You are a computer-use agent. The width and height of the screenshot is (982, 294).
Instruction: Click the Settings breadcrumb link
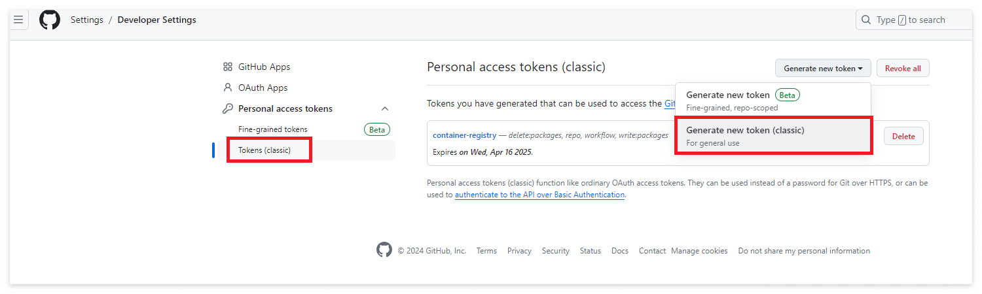pos(87,20)
